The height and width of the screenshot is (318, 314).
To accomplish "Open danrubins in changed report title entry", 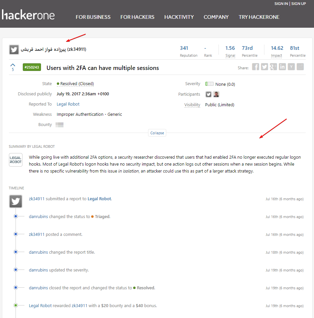I will 38,252.
